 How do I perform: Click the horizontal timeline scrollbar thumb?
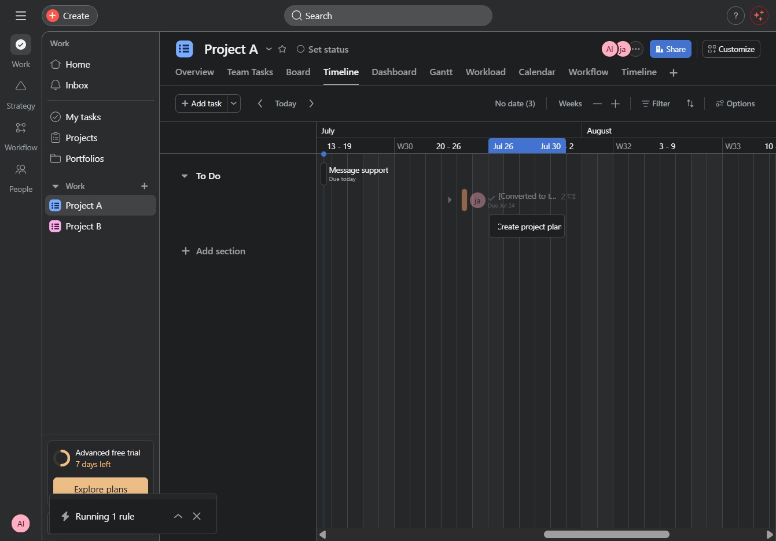point(606,534)
